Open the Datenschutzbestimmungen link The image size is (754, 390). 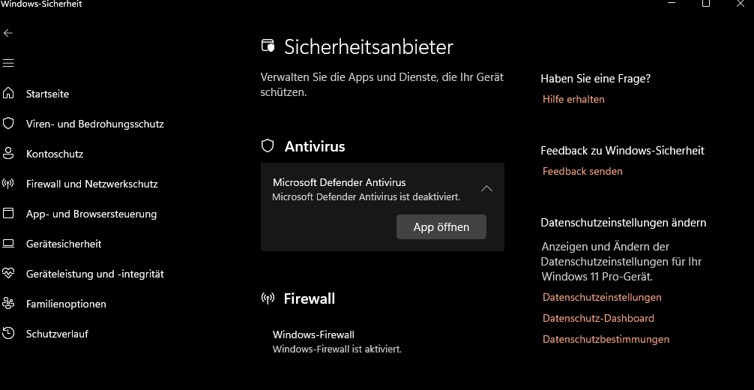click(606, 340)
